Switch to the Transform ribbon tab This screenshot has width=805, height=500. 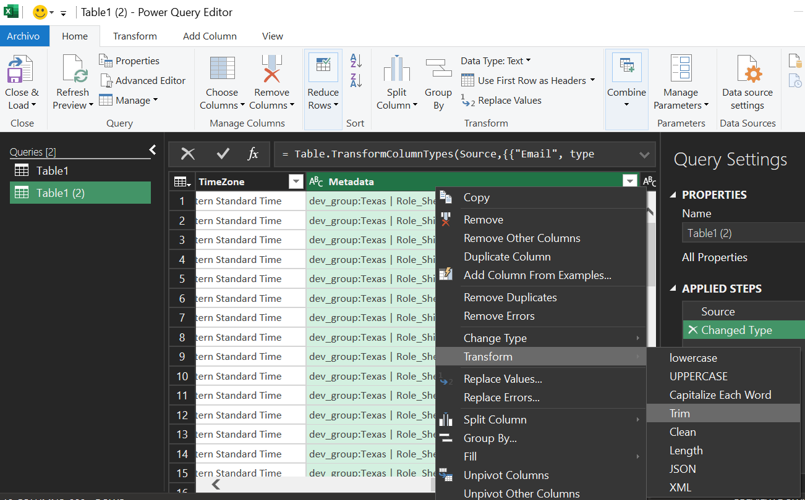(x=135, y=36)
